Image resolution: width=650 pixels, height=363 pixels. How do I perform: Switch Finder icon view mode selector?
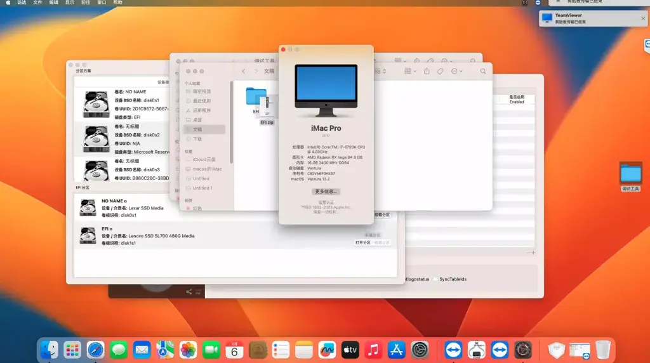[380, 71]
